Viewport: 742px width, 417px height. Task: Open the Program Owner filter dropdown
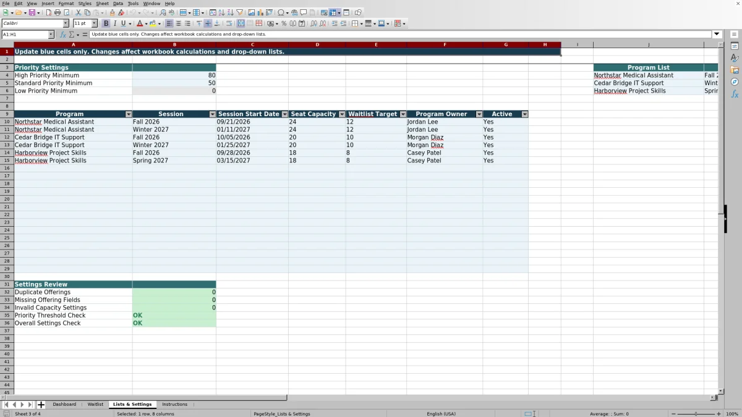click(x=479, y=114)
